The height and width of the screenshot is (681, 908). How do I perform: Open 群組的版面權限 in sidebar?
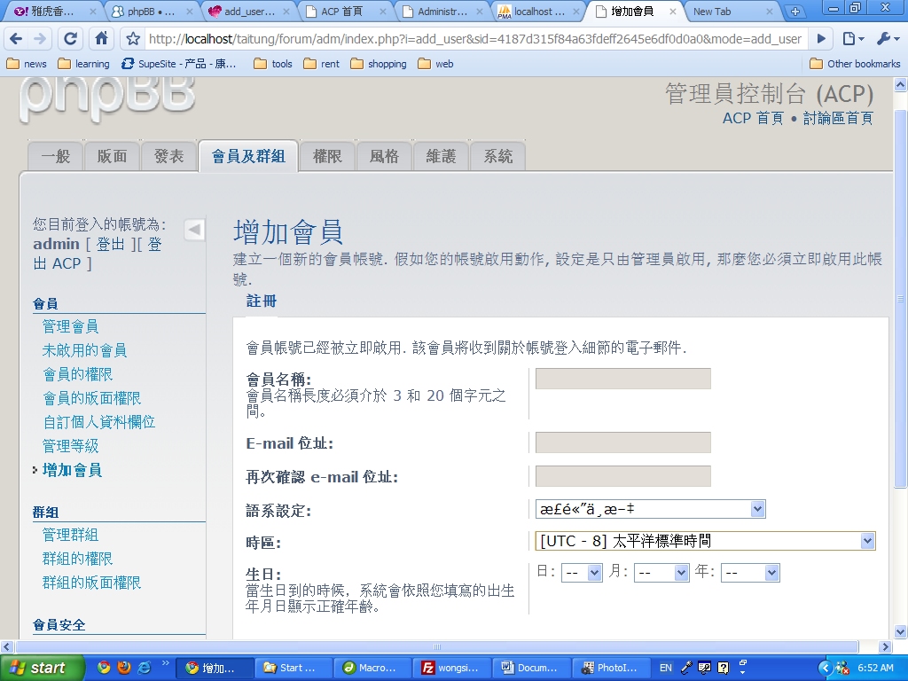pyautogui.click(x=92, y=583)
